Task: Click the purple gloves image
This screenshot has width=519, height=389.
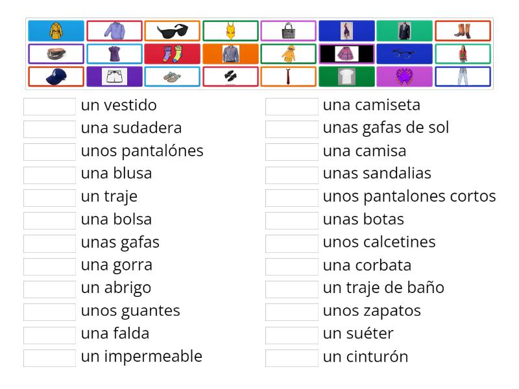Action: click(x=405, y=75)
